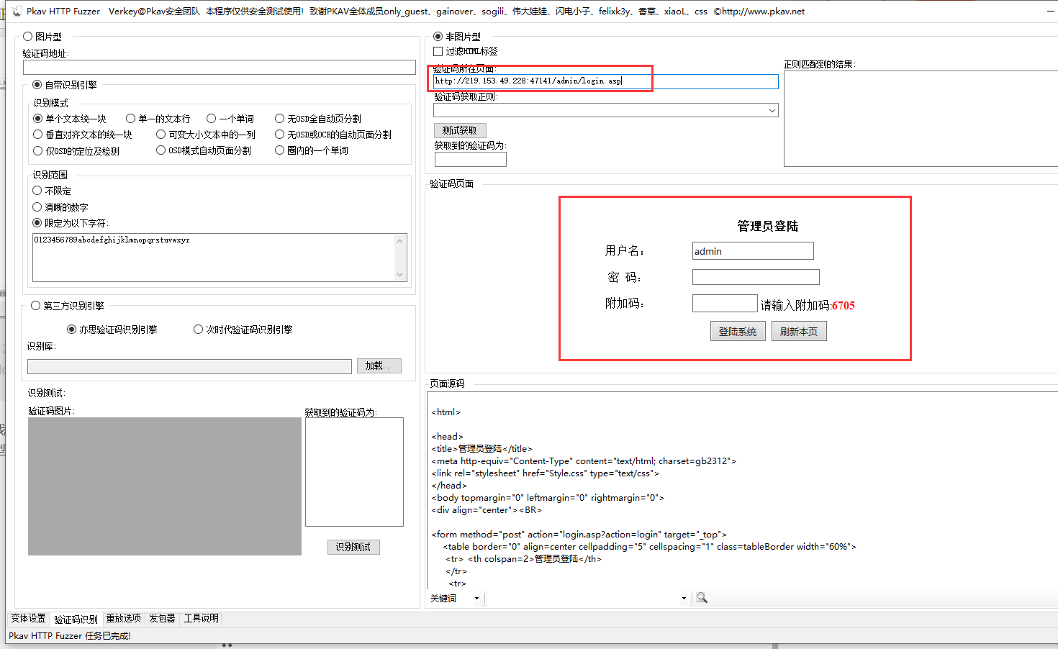This screenshot has width=1058, height=649.
Task: Open the 验证码获取正则 dropdown list
Action: (x=772, y=109)
